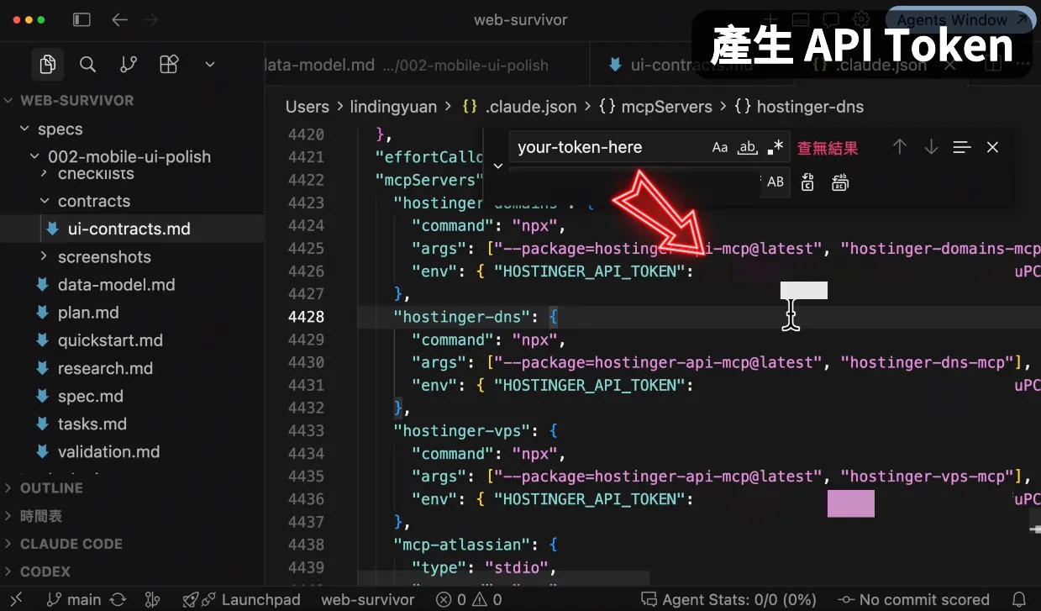Open errors and warnings count in status bar
The image size is (1041, 611).
[469, 599]
